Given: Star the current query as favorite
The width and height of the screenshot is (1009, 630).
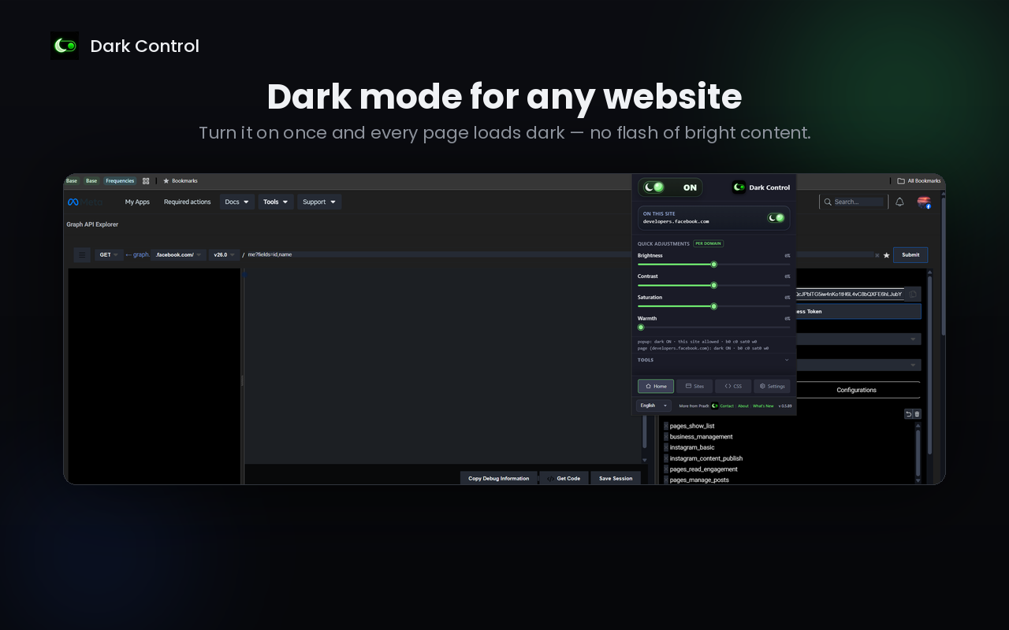Looking at the screenshot, I should click(x=886, y=255).
